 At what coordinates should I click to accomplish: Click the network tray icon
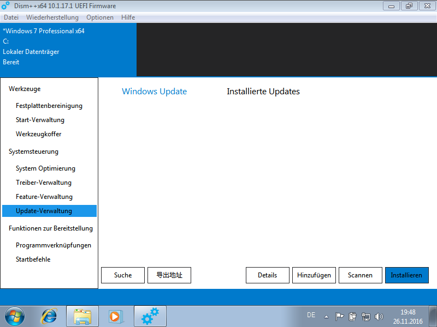point(365,317)
